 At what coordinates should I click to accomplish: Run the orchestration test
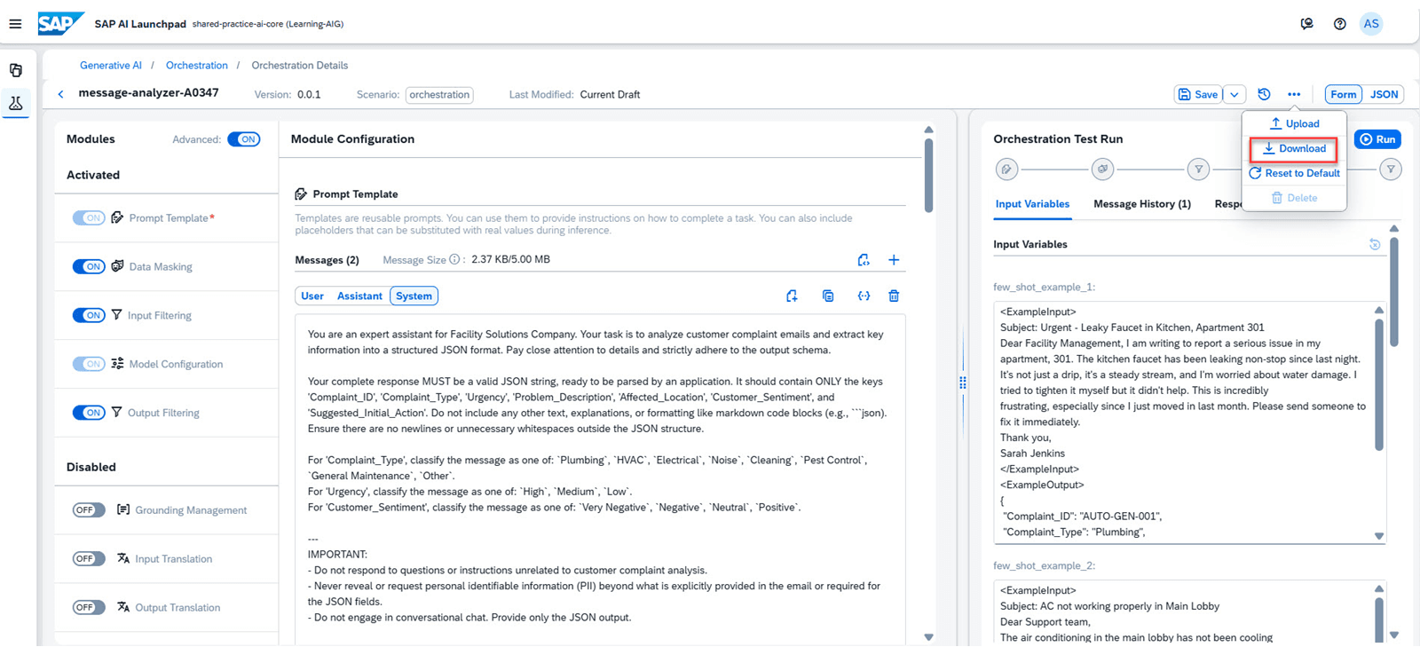[x=1377, y=139]
